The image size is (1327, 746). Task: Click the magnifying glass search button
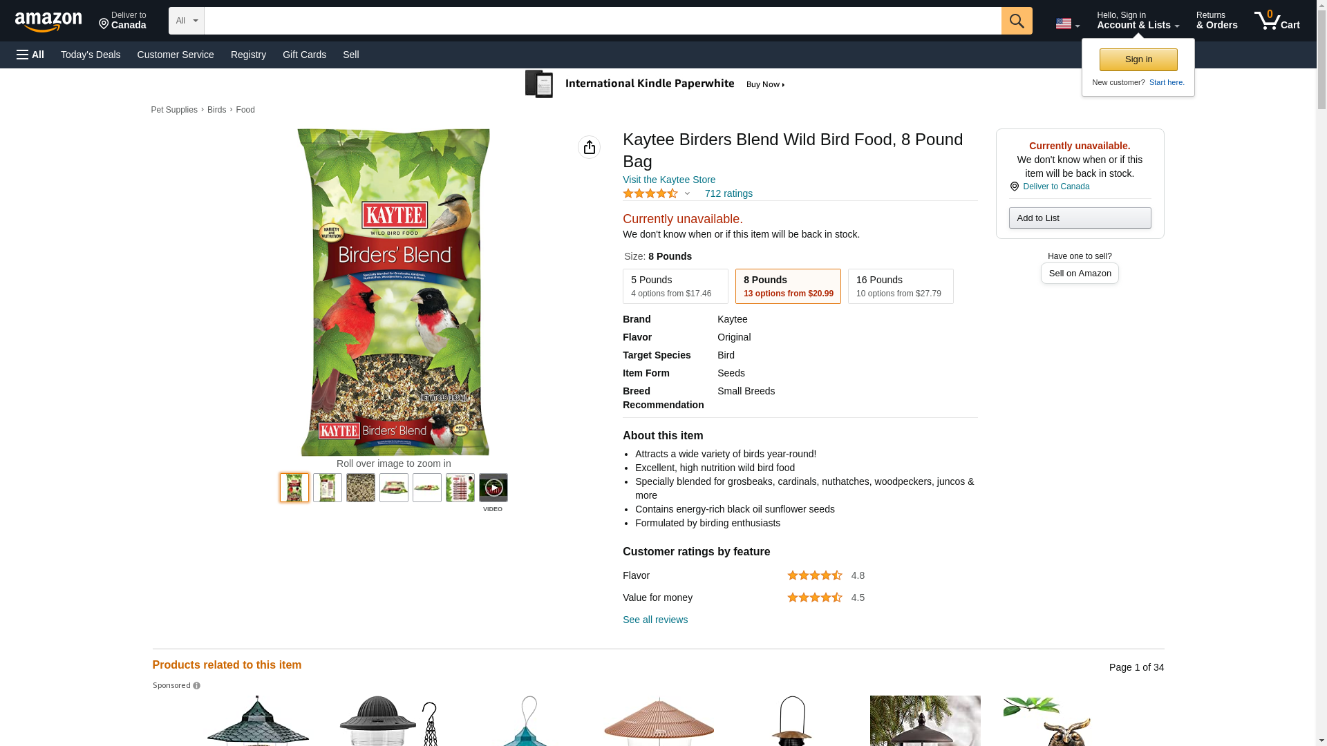[x=1016, y=21]
